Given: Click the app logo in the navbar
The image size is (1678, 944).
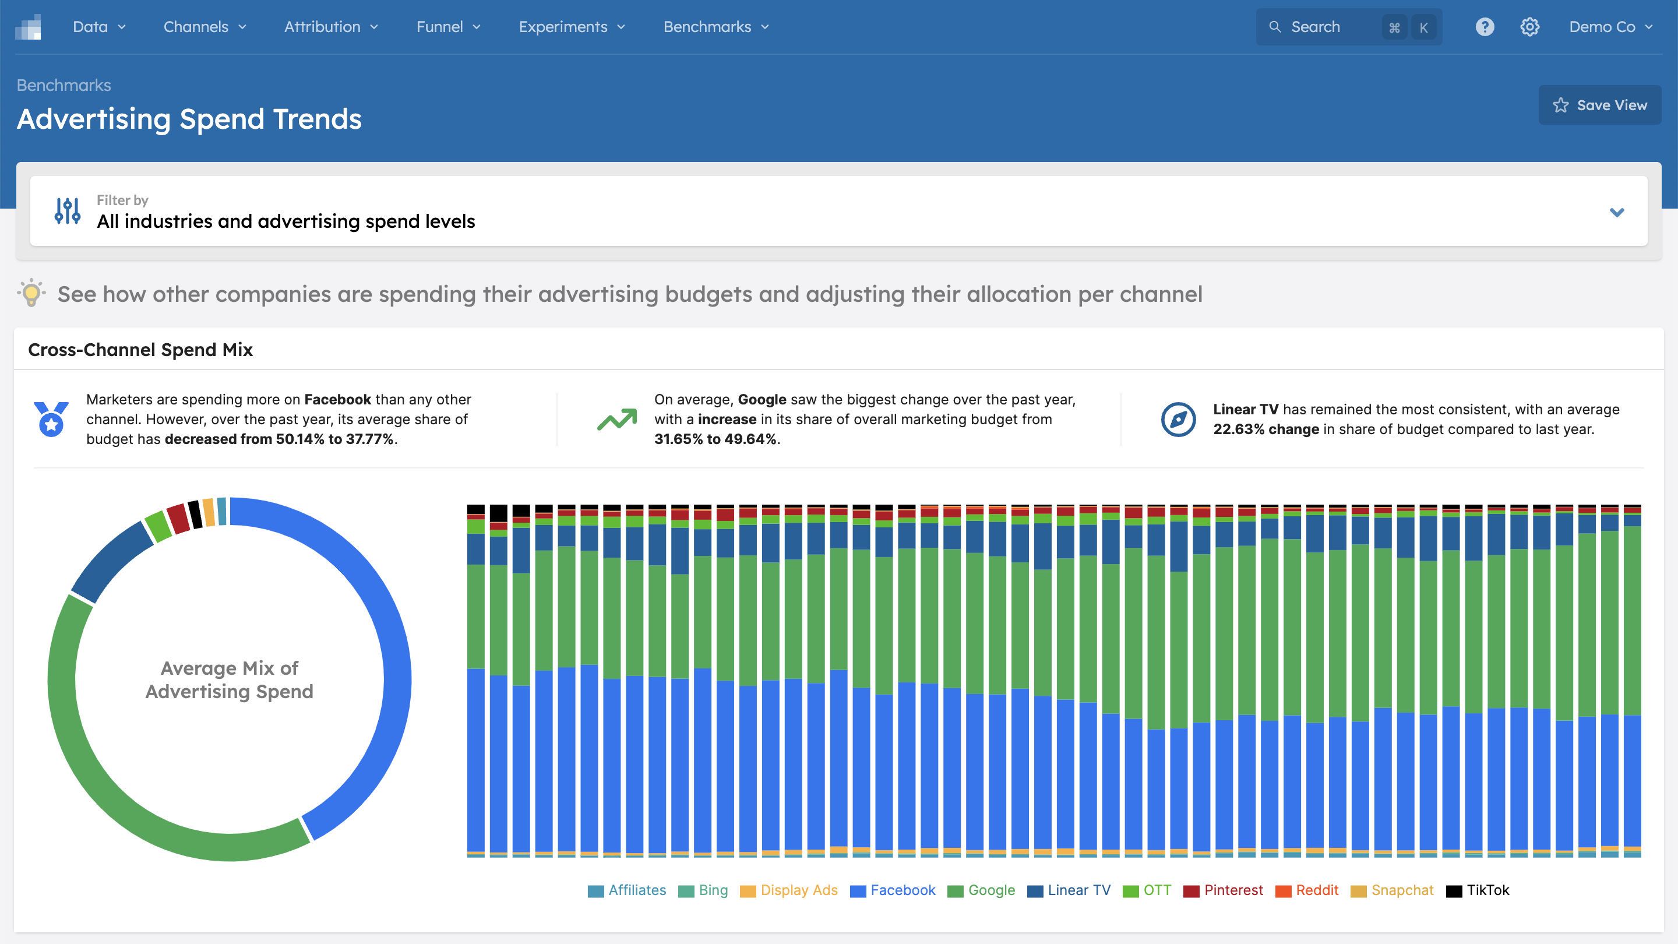Looking at the screenshot, I should click(28, 27).
